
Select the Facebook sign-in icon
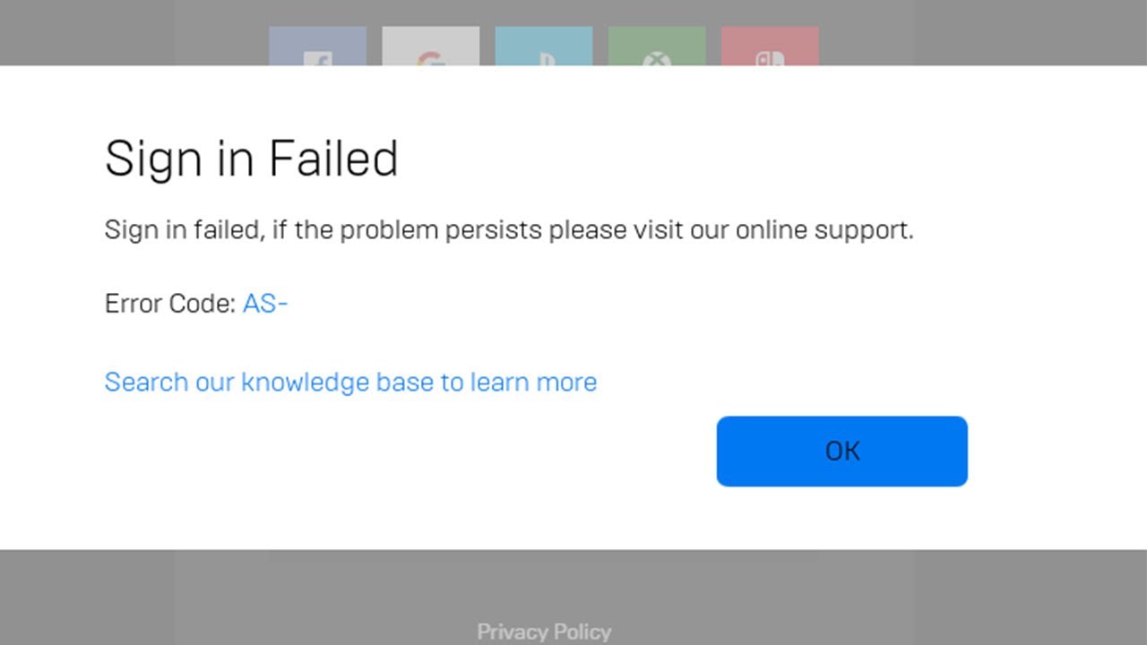[320, 49]
